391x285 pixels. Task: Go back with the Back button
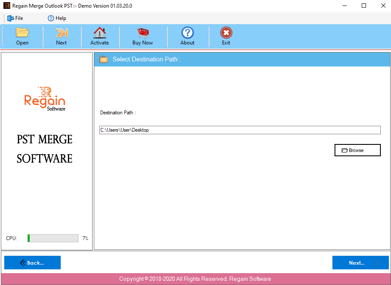click(32, 263)
